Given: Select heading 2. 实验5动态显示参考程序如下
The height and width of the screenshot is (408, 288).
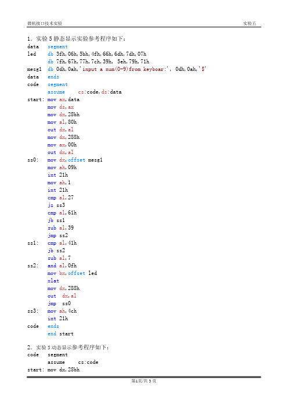Looking at the screenshot, I should (68, 347).
